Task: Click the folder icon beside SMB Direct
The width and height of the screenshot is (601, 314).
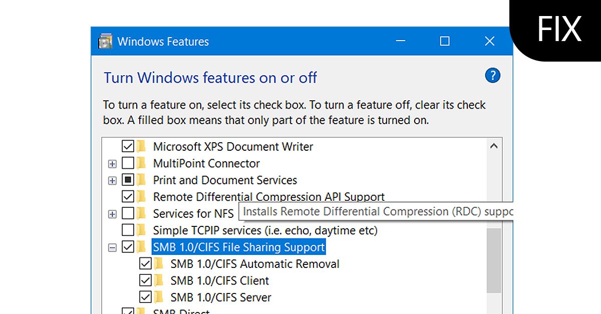Action: click(143, 311)
